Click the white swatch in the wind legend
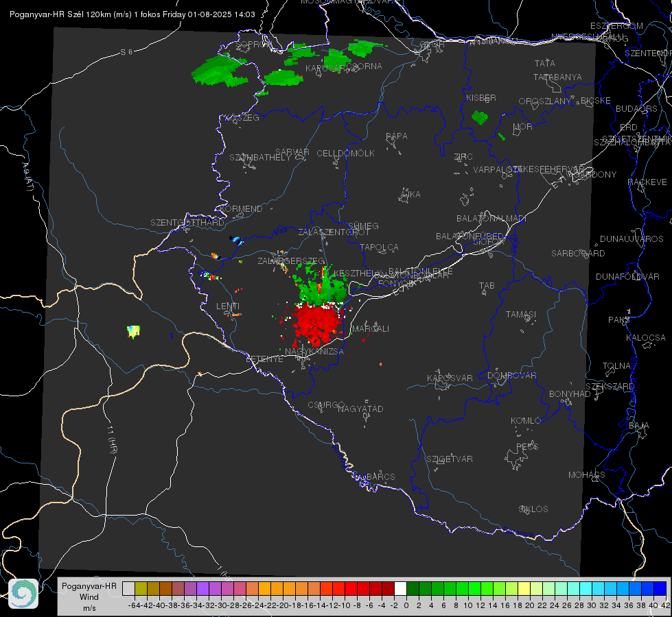Screen dimensions: 672x617 pos(400,588)
